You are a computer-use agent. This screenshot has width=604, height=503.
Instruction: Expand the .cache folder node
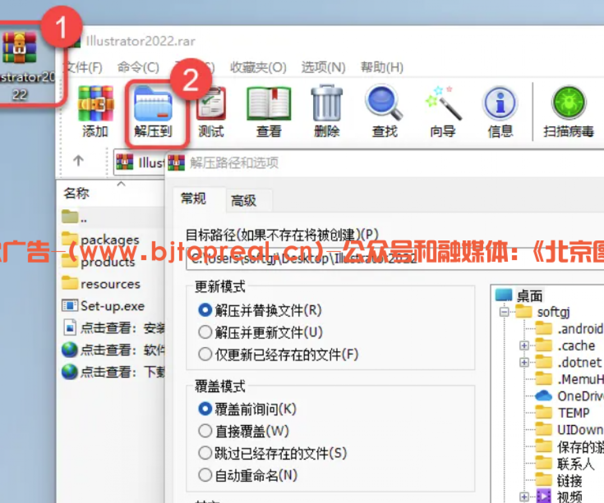pyautogui.click(x=524, y=346)
